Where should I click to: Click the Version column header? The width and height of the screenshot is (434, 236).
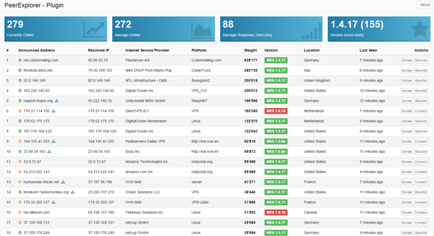271,50
